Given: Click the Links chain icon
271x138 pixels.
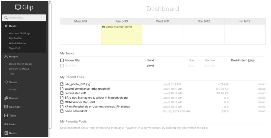Looking at the screenshot, I should pyautogui.click(x=6, y=125).
